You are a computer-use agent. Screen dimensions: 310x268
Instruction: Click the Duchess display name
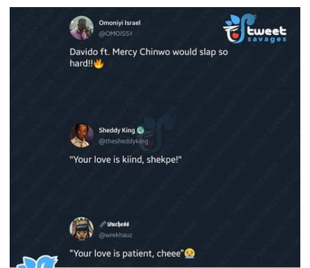coord(118,224)
